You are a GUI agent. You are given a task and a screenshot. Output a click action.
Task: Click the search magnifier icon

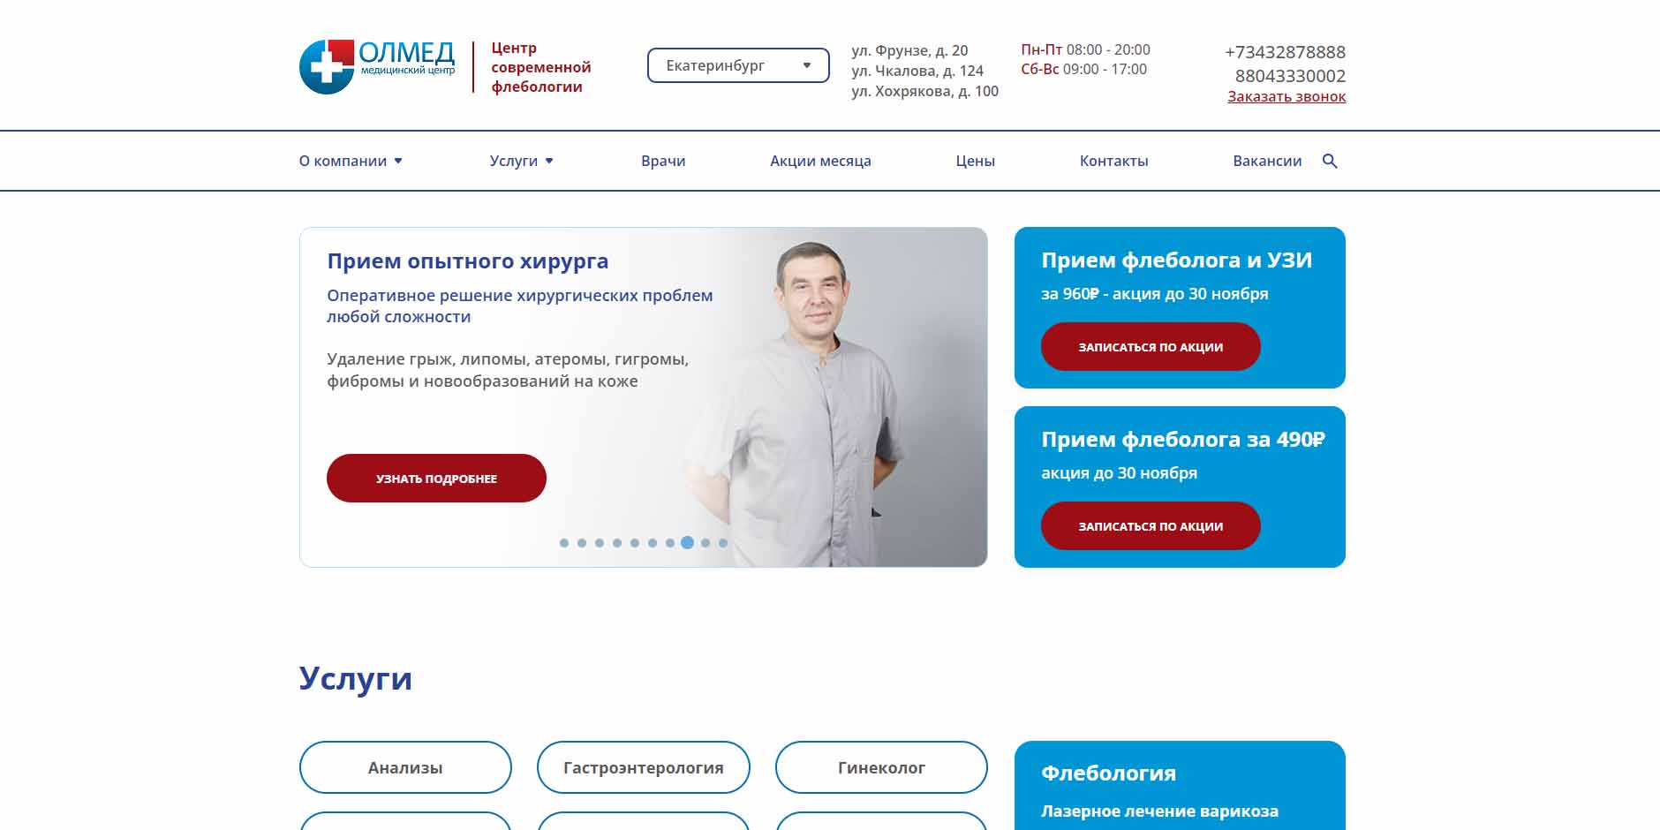[1330, 161]
